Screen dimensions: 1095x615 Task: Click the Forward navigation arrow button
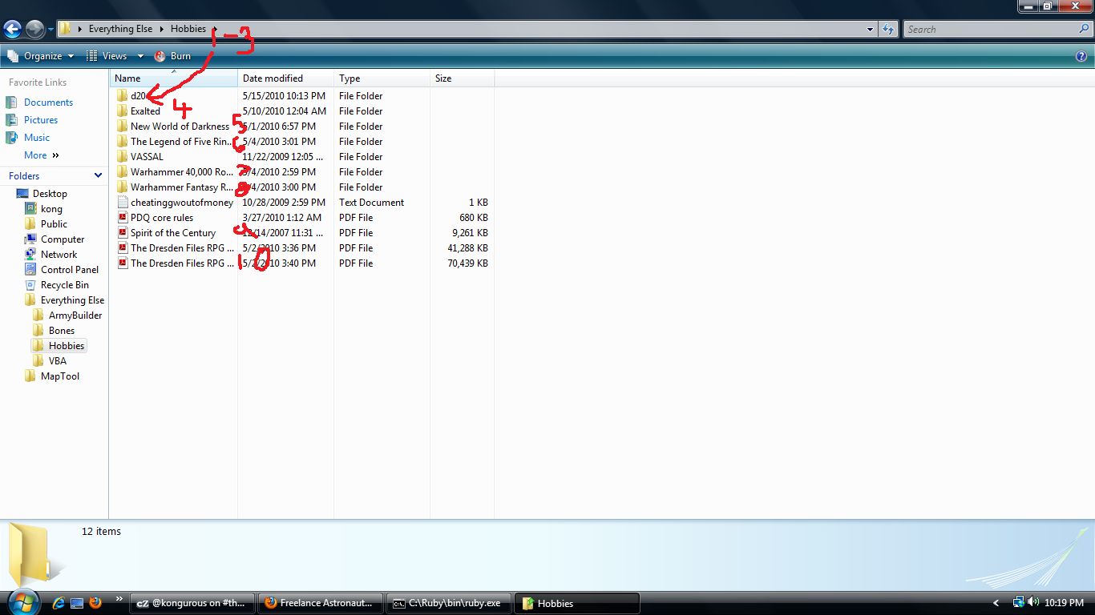coord(34,30)
